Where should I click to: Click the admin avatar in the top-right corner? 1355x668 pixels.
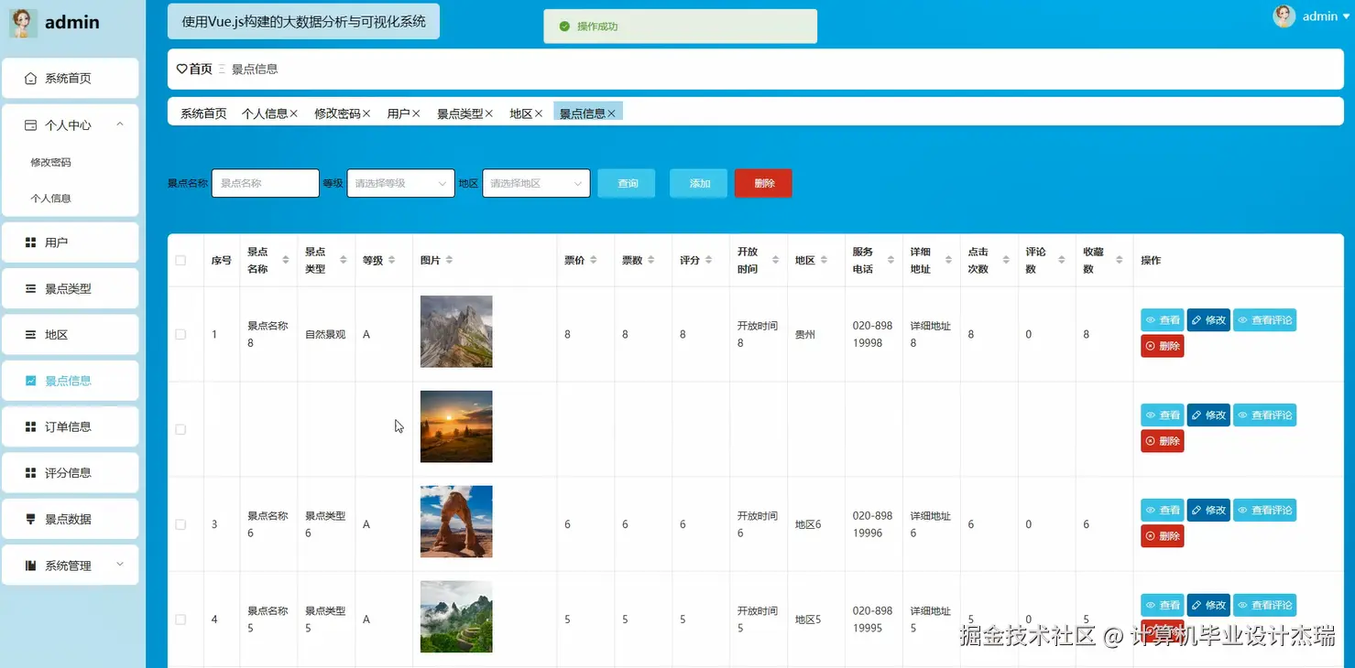coord(1284,16)
